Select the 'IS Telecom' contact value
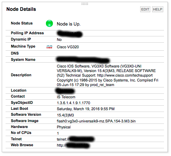 pyautogui.click(x=66, y=97)
